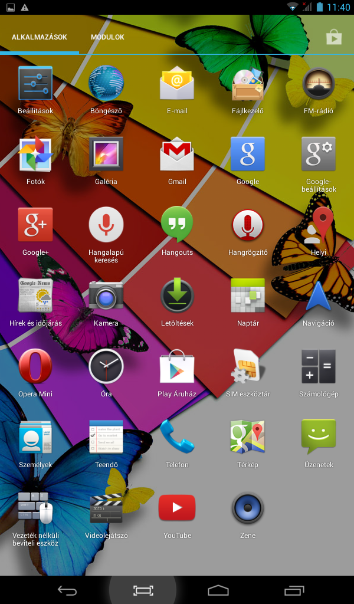Viewport: 354px width, 604px height.
Task: Open the Google search app
Action: pyautogui.click(x=248, y=154)
